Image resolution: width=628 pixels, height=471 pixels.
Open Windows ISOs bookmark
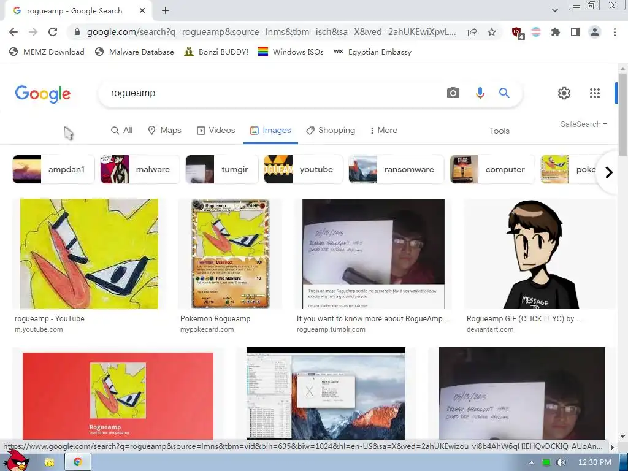click(x=291, y=52)
